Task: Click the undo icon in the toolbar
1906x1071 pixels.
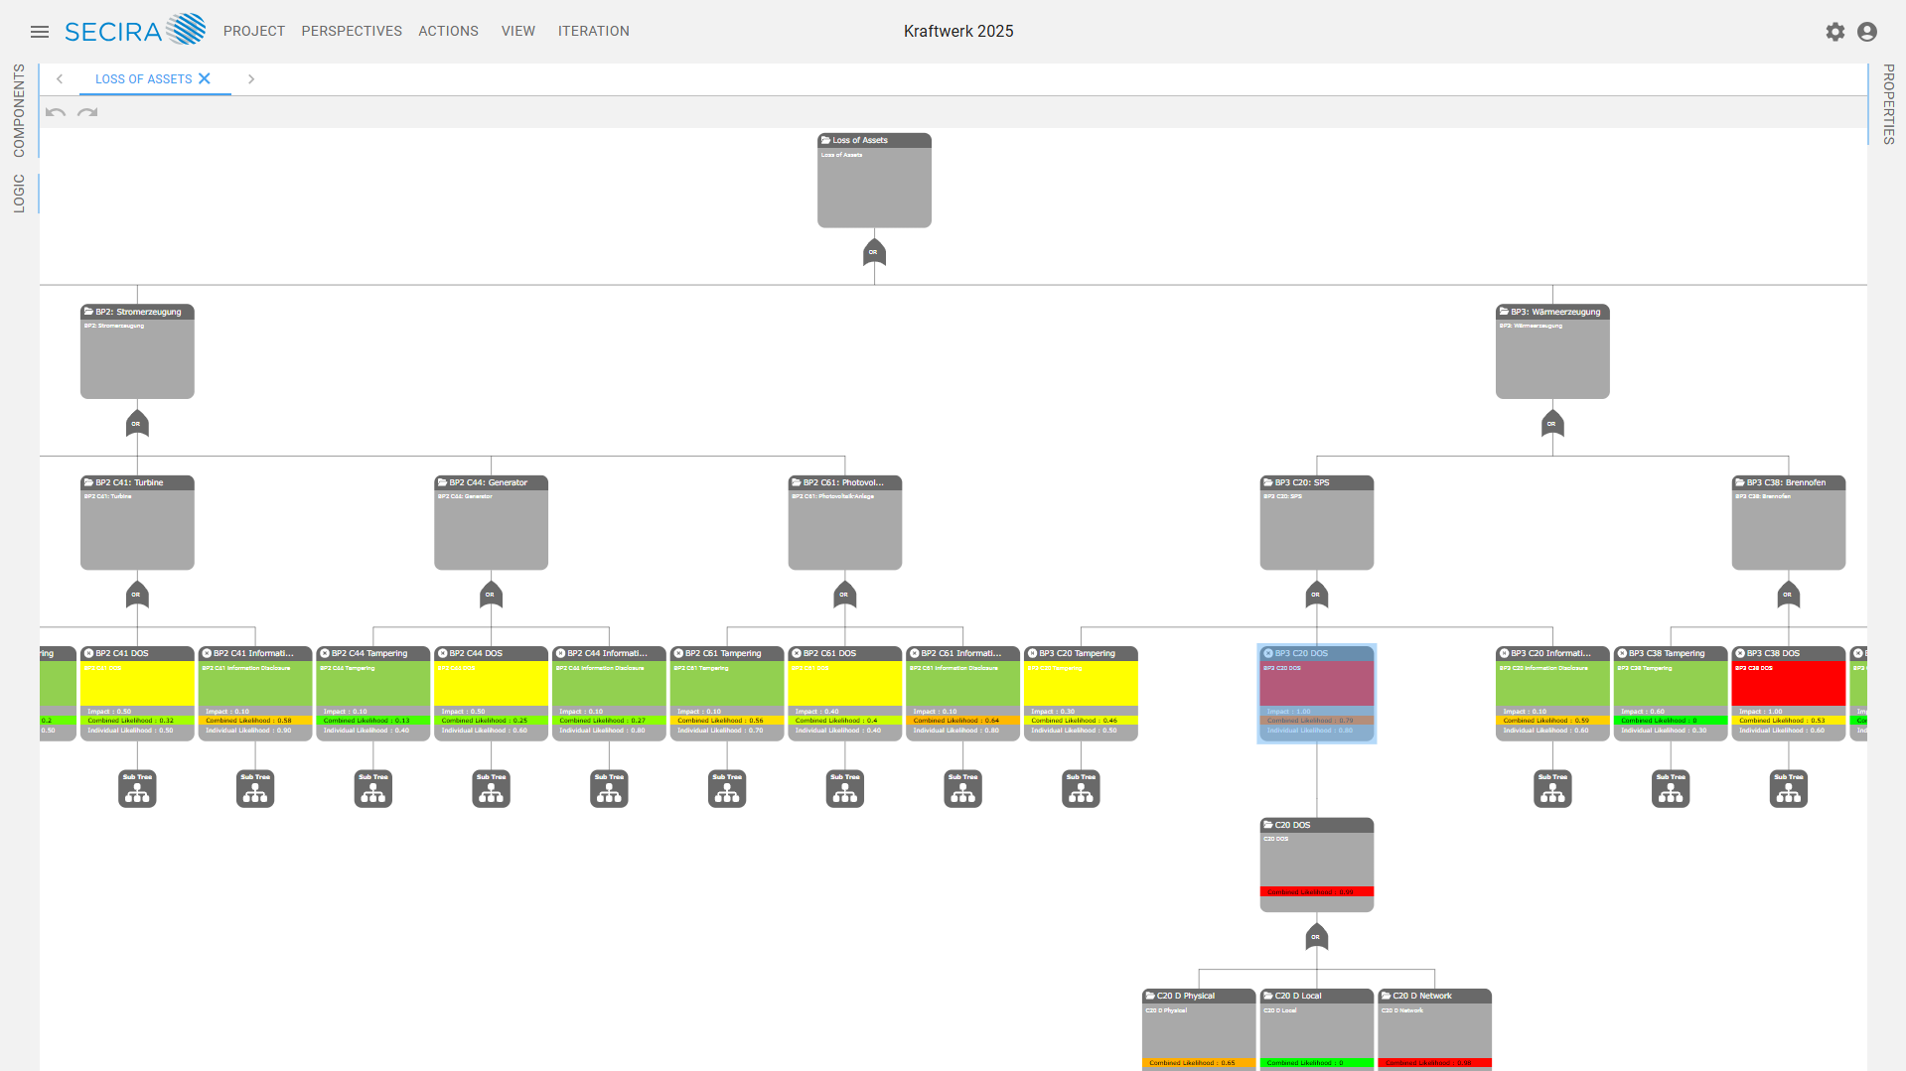Action: 55,112
